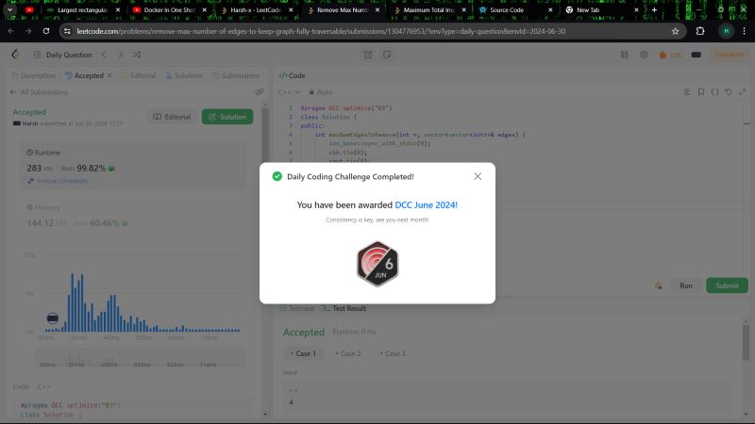This screenshot has height=424, width=755.
Task: Click braces icon in editor toolbar
Action: pos(715,91)
